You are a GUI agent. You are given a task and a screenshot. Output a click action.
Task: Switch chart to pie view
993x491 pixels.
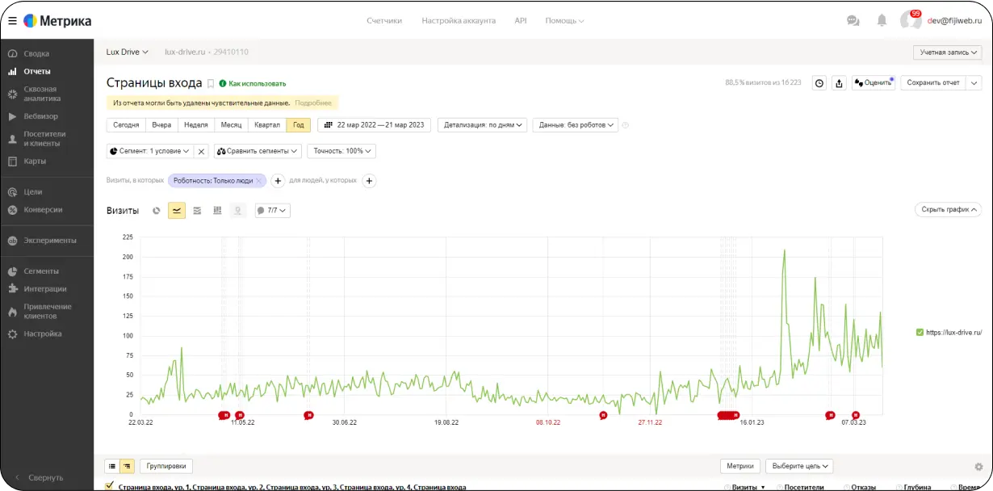[157, 211]
